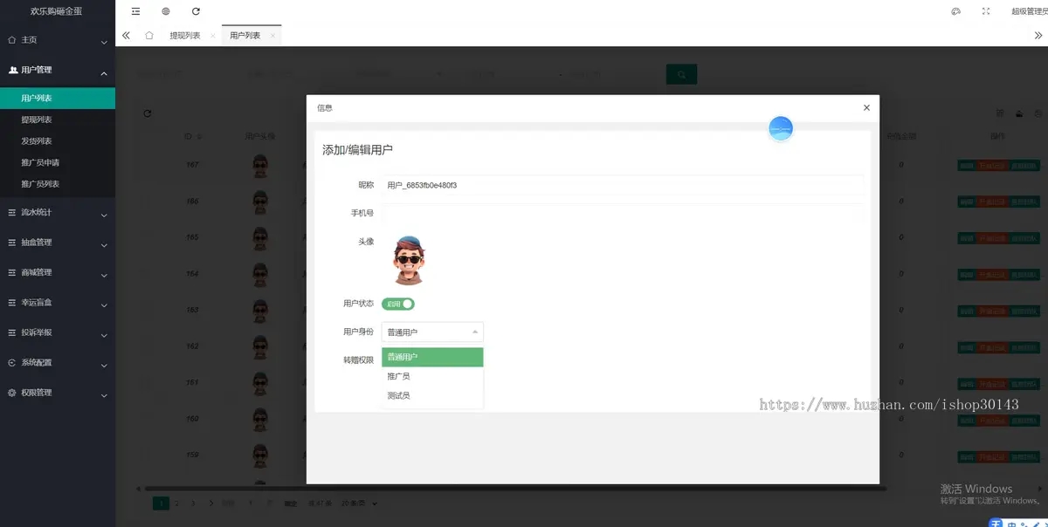Expand the 投诉举报 sidebar menu
The width and height of the screenshot is (1048, 527).
click(x=58, y=332)
